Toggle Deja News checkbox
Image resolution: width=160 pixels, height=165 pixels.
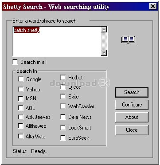(x=63, y=117)
